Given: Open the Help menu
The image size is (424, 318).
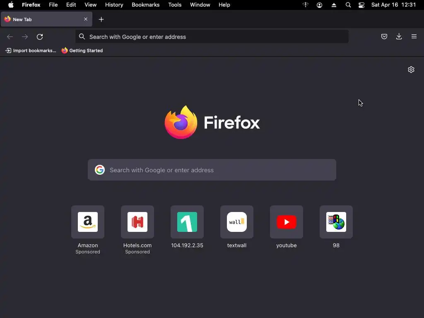Looking at the screenshot, I should (x=224, y=5).
